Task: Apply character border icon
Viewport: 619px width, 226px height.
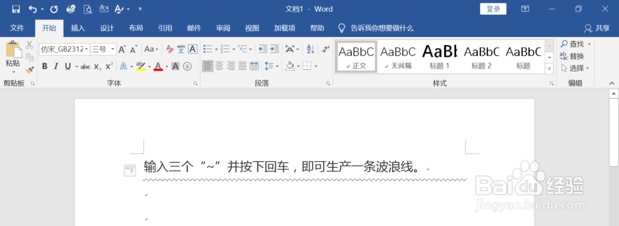Action: [193, 49]
